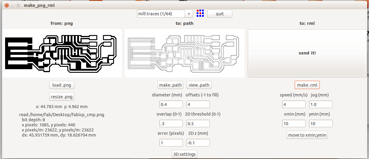Screen dimensions: 369x159
Task: Click the make .path button
Action: coord(170,85)
